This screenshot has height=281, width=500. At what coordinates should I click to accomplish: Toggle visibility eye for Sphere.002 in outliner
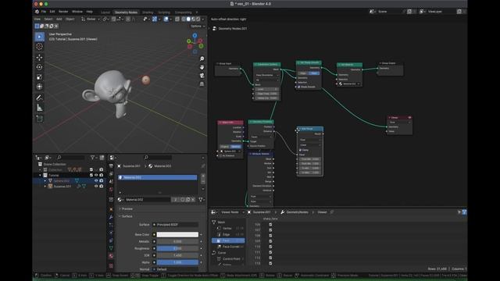pos(96,180)
